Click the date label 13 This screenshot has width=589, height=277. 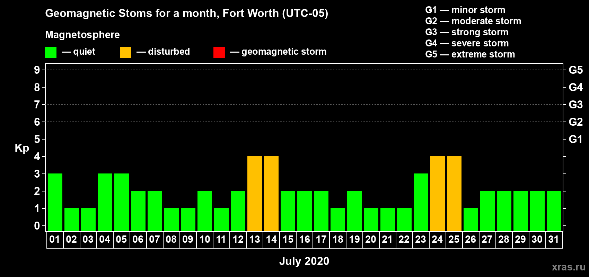click(255, 240)
